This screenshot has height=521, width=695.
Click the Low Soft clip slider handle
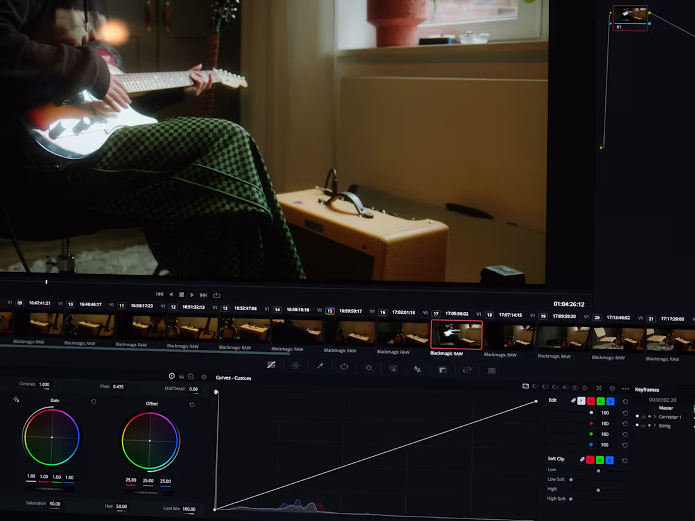(x=572, y=480)
